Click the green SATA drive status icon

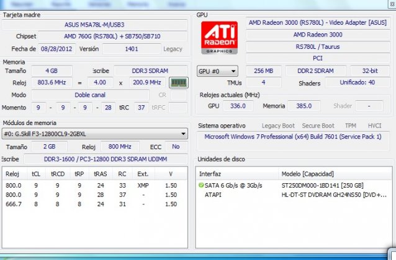click(x=201, y=185)
